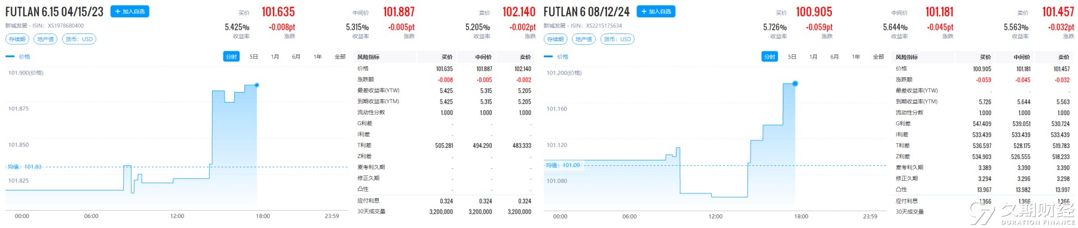
Task: Add FUTLAN 6.15 04/15/23 to watchlist
Action: coord(130,11)
